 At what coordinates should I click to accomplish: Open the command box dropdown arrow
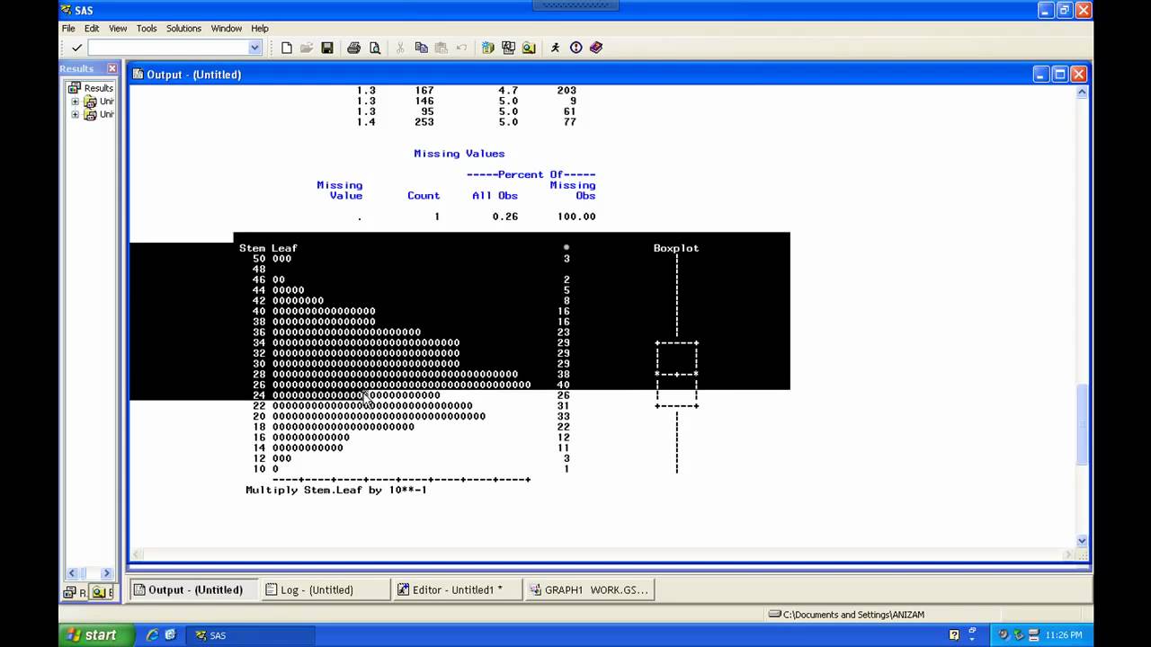coord(254,48)
